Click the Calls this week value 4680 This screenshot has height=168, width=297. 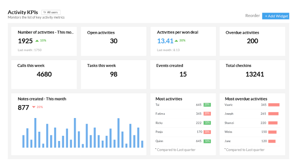pyautogui.click(x=44, y=74)
